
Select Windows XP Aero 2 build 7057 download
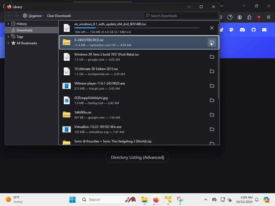pos(139,57)
